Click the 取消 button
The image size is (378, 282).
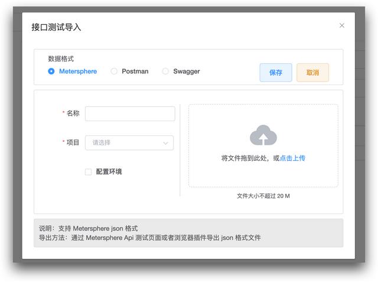pyautogui.click(x=312, y=73)
